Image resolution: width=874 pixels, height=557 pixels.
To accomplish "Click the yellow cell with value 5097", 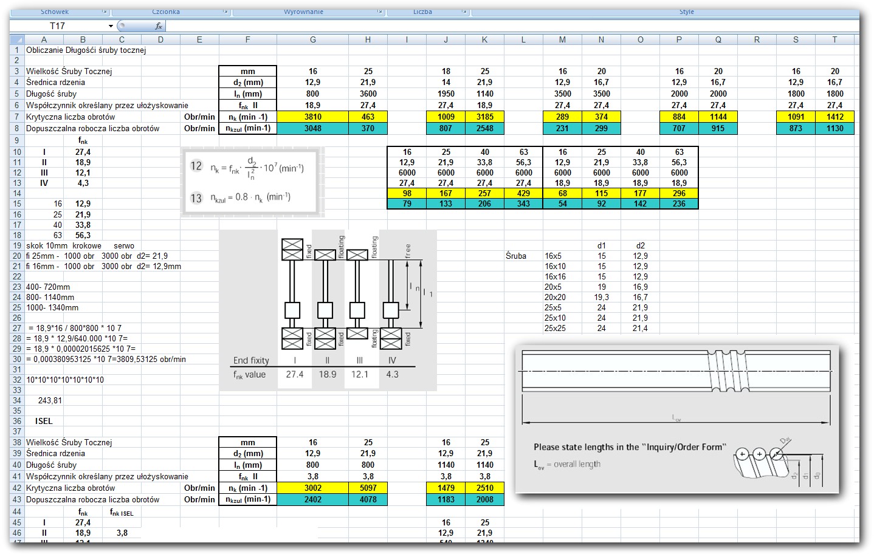I will (x=368, y=488).
